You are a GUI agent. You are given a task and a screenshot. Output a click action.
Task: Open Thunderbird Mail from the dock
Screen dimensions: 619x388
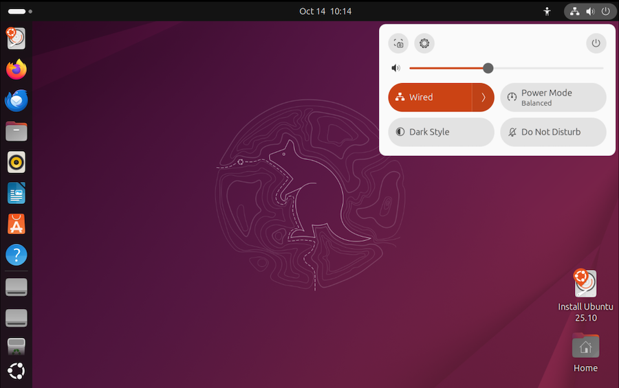(17, 100)
